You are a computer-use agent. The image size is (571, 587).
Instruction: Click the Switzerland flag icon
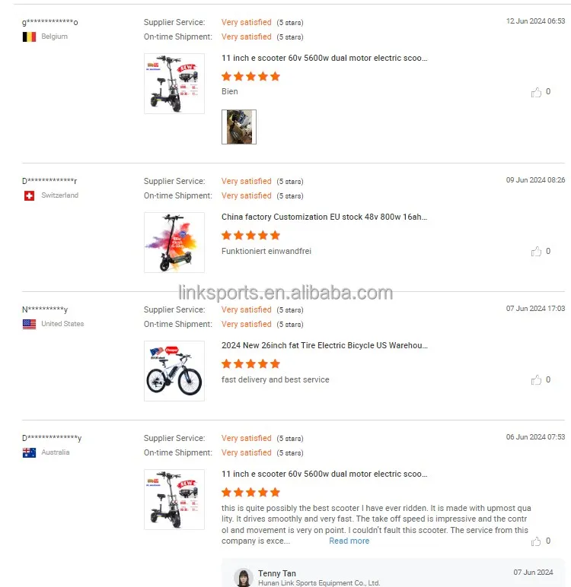tap(30, 195)
